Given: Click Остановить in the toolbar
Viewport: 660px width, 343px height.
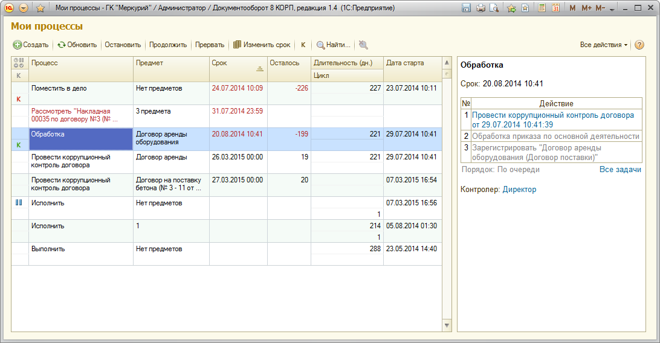Looking at the screenshot, I should [123, 45].
